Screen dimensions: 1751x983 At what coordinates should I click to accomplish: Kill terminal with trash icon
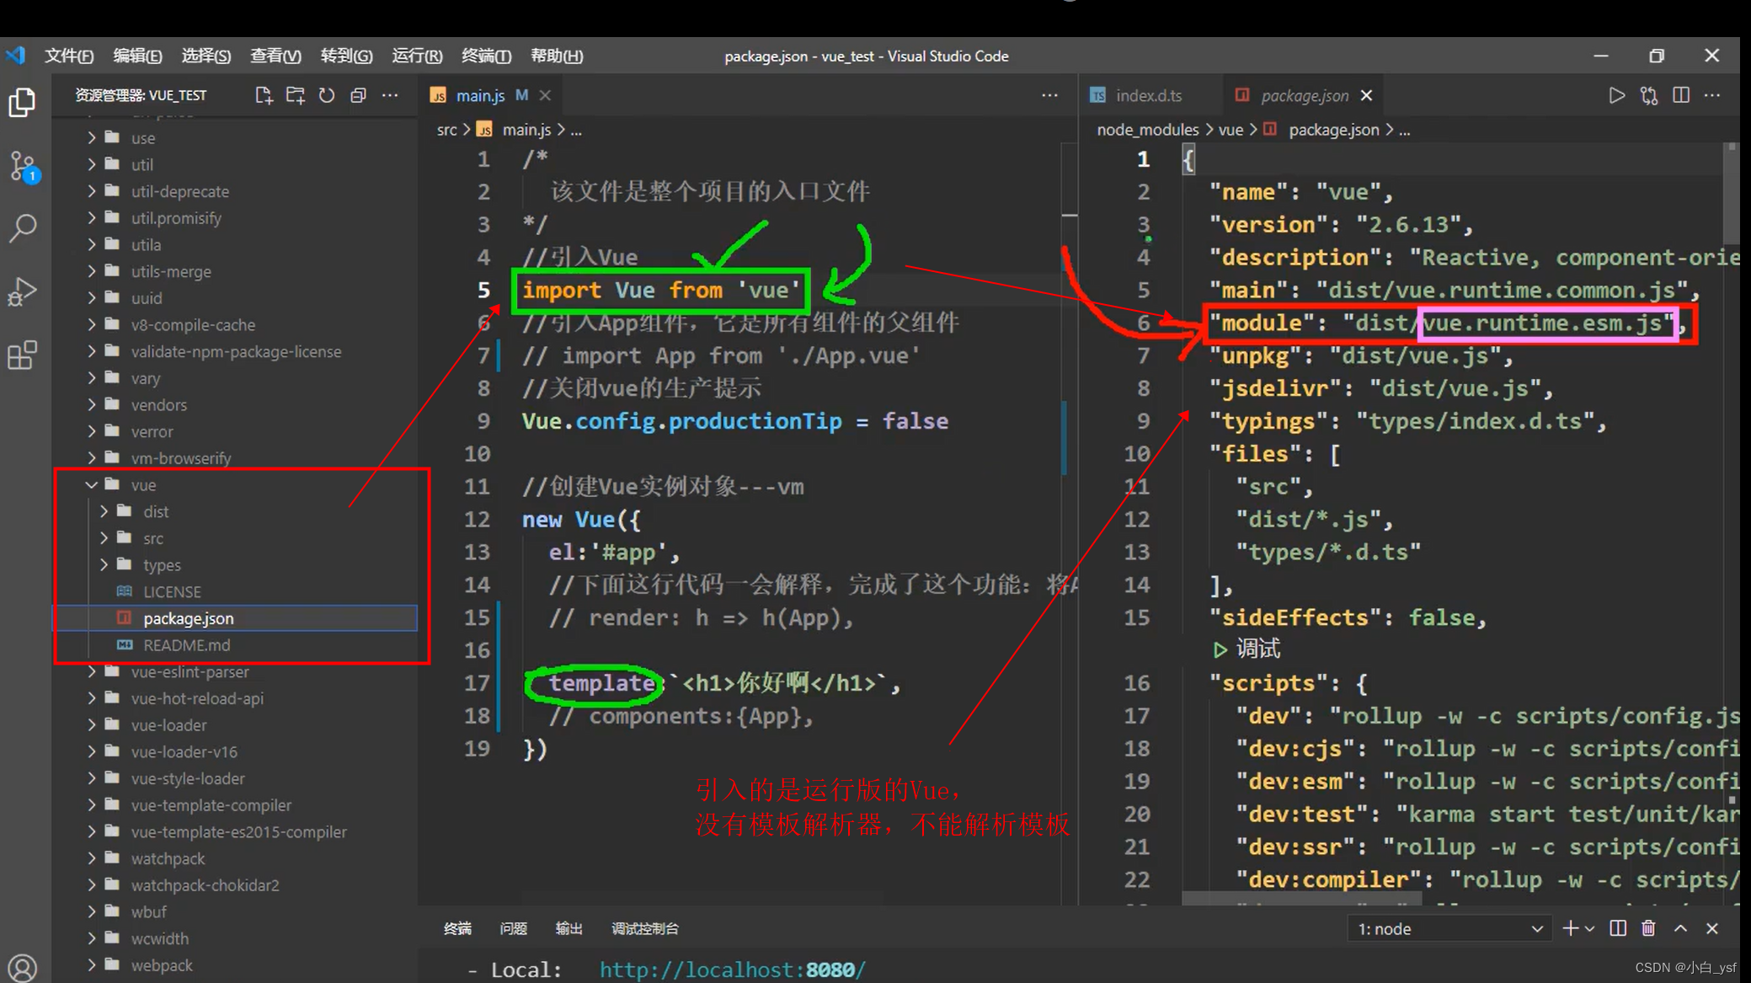pyautogui.click(x=1648, y=928)
